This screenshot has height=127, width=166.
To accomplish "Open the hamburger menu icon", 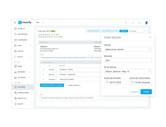I will tap(15, 23).
